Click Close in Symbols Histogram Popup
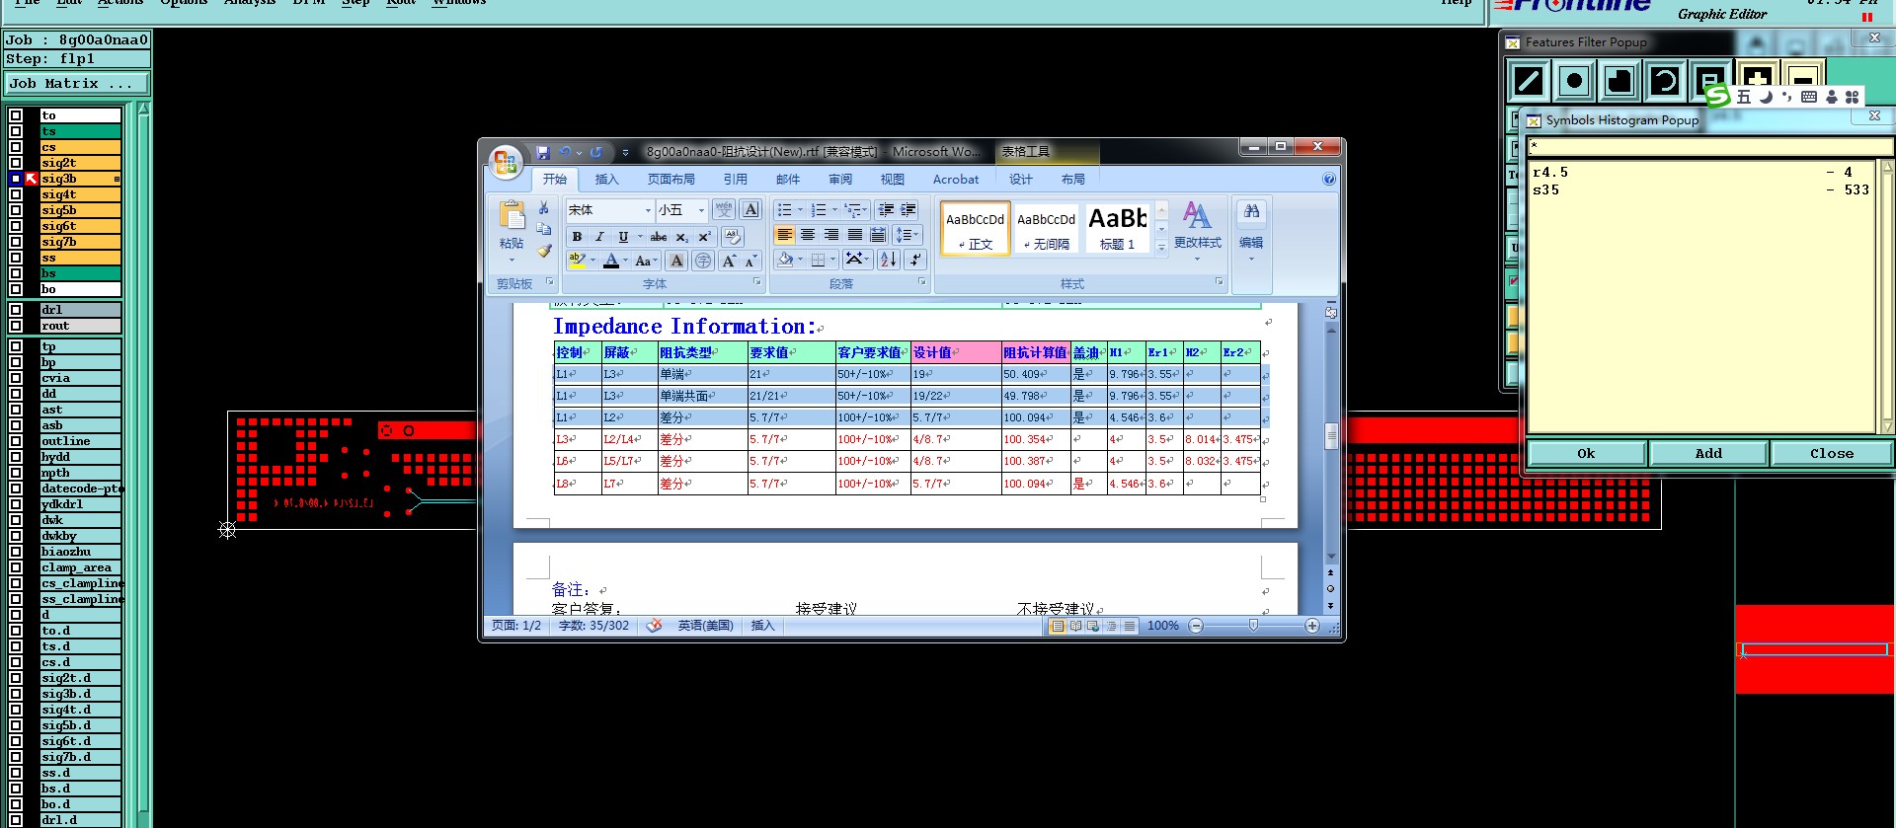1896x828 pixels. [1831, 454]
